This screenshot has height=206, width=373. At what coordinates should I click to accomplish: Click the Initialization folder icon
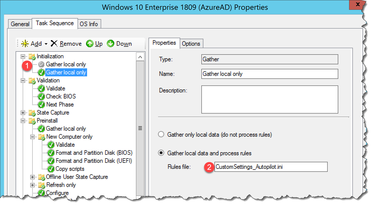[32, 56]
